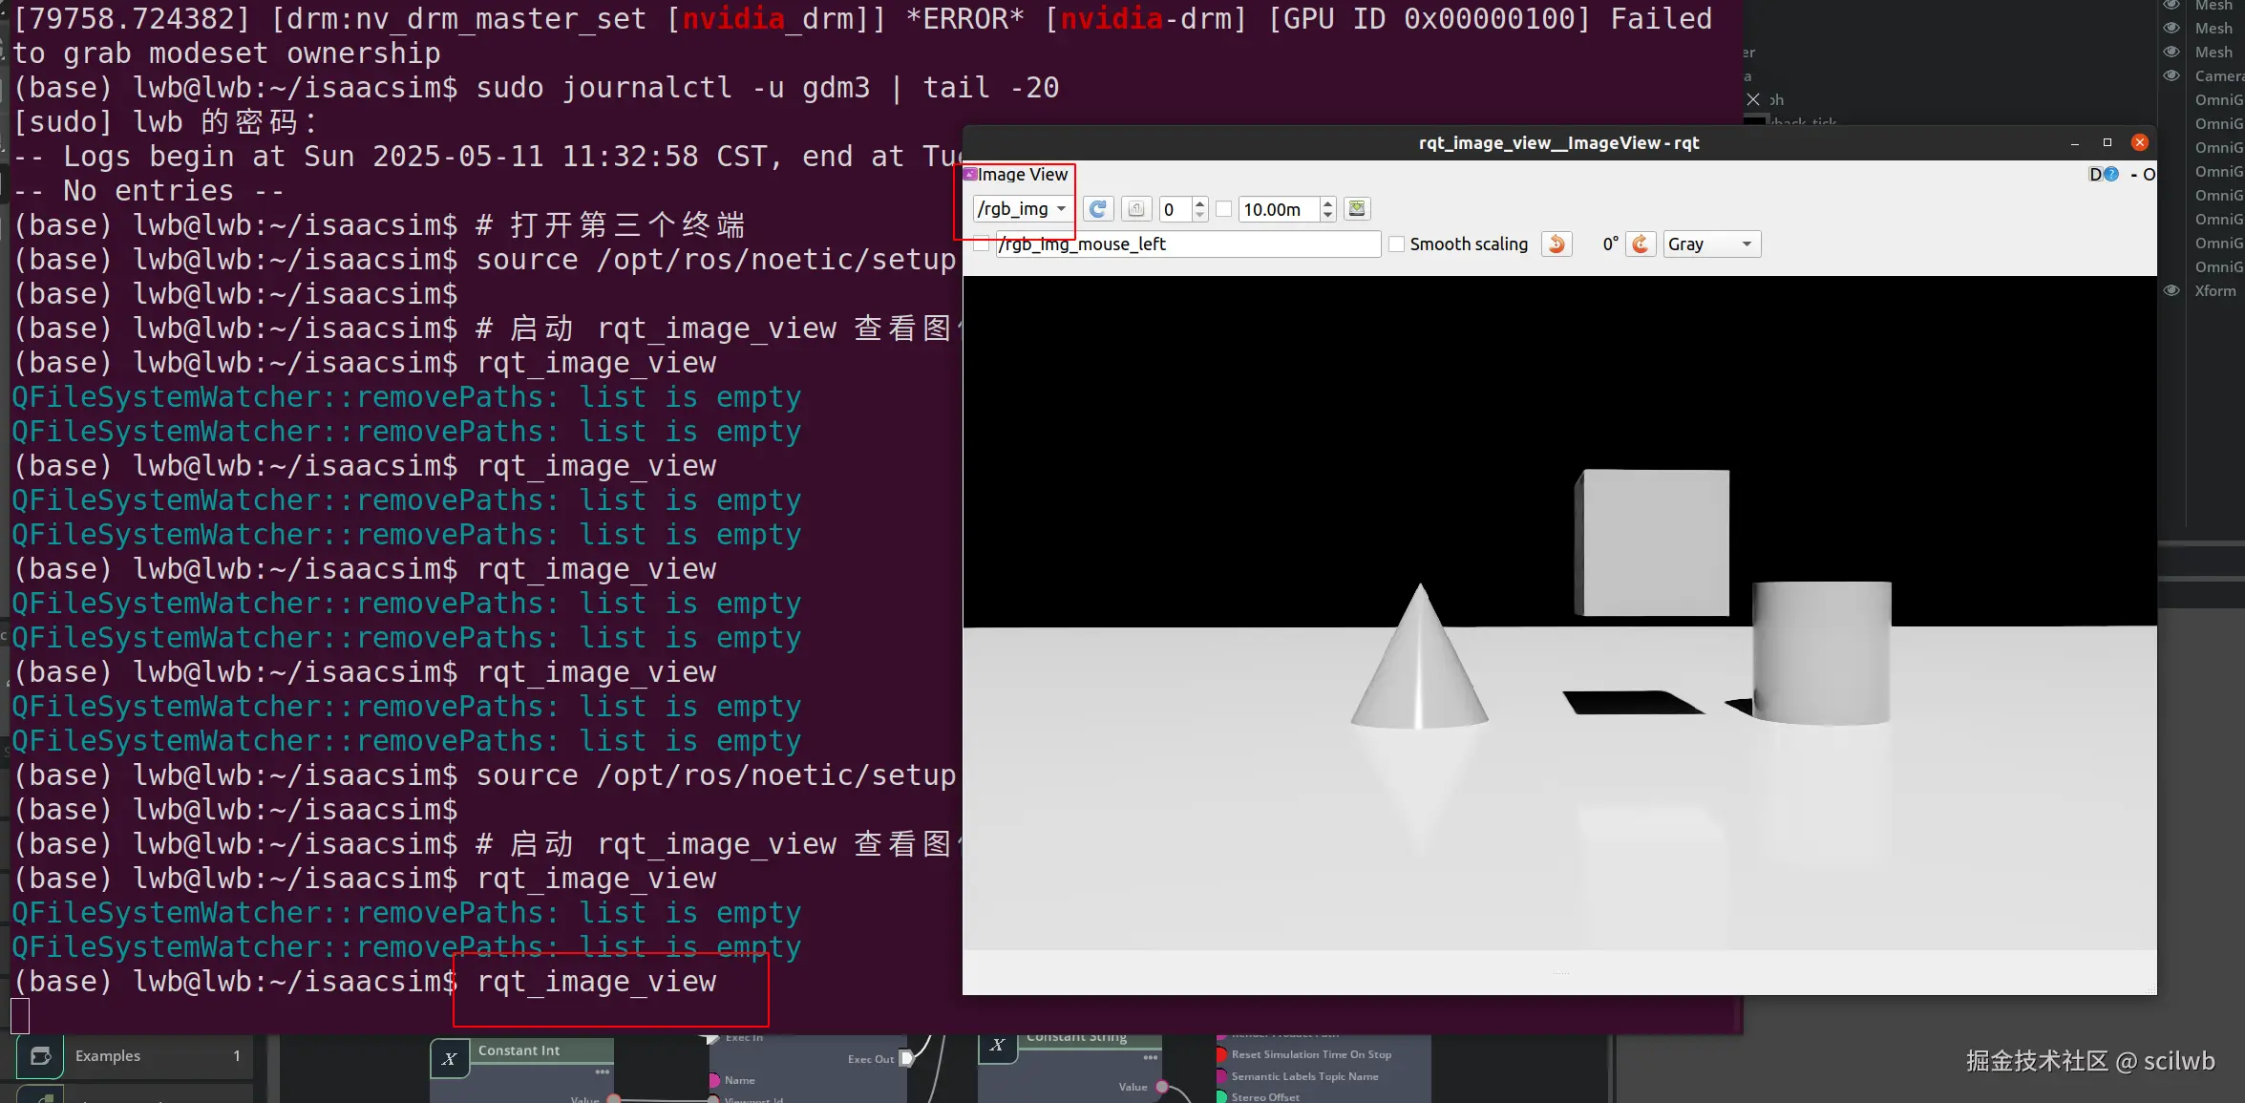
Task: Increase the 10.00m max range stepper
Action: [1327, 203]
